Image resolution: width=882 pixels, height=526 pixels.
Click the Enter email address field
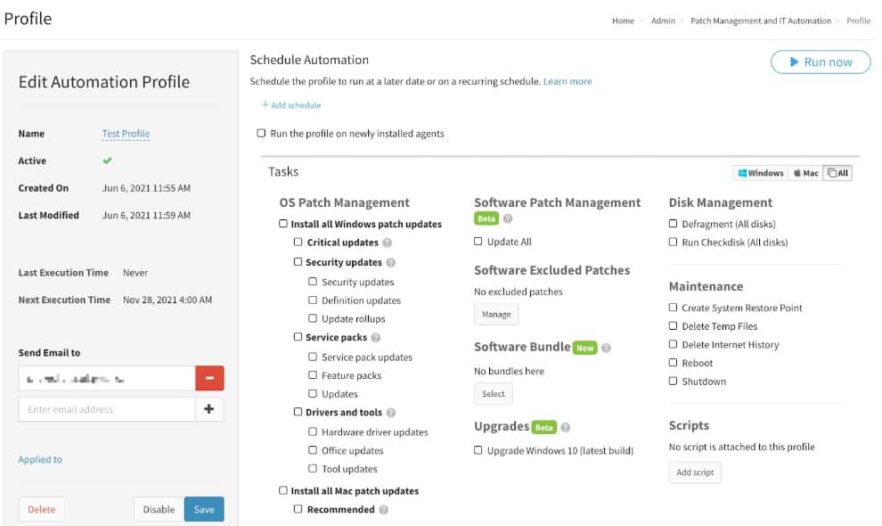107,409
